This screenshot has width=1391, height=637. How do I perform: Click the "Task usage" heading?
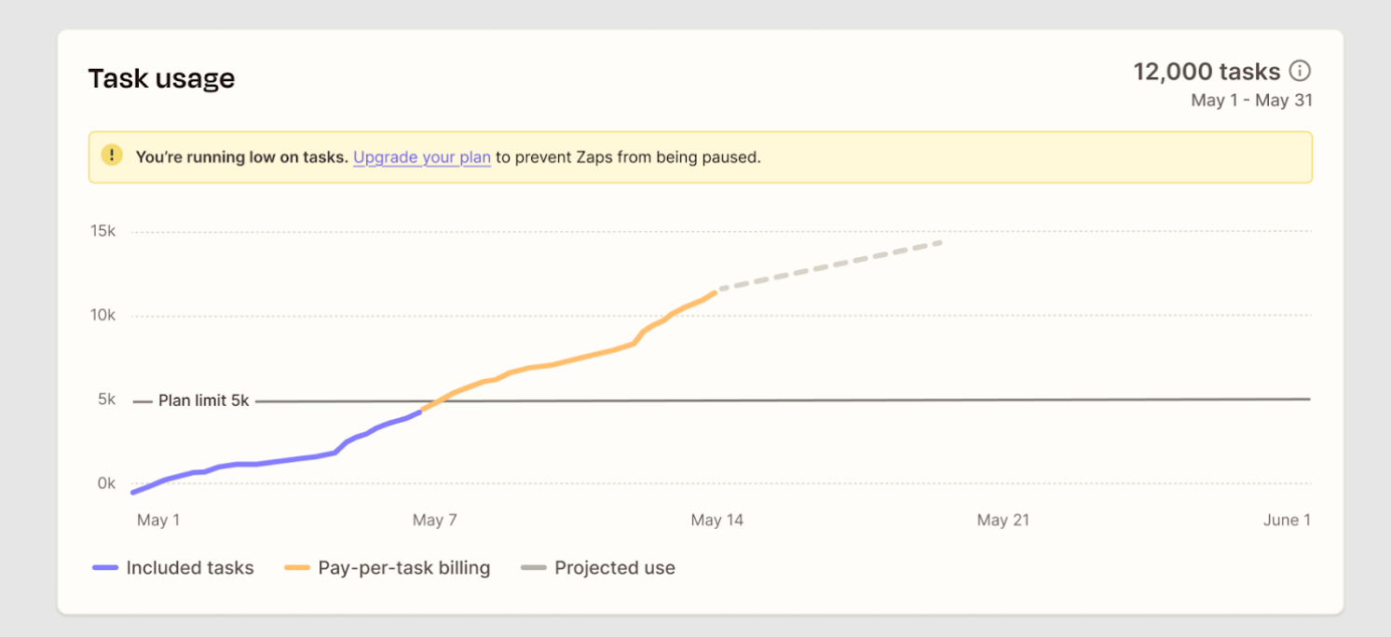point(161,78)
